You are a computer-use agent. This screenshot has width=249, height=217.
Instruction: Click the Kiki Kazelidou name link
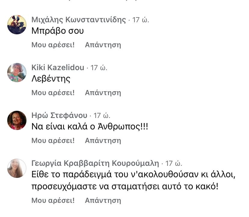pos(58,68)
